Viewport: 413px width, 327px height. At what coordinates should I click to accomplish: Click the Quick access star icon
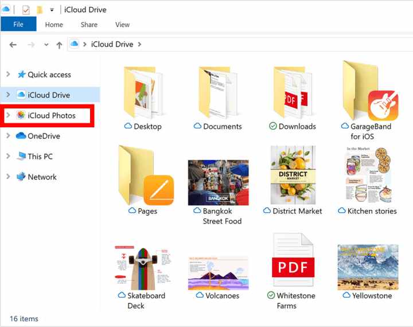[21, 75]
